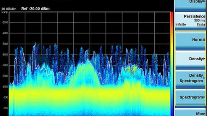The width and height of the screenshot is (207, 116).
Task: Expand Density submenu arrow
Action: click(204, 59)
